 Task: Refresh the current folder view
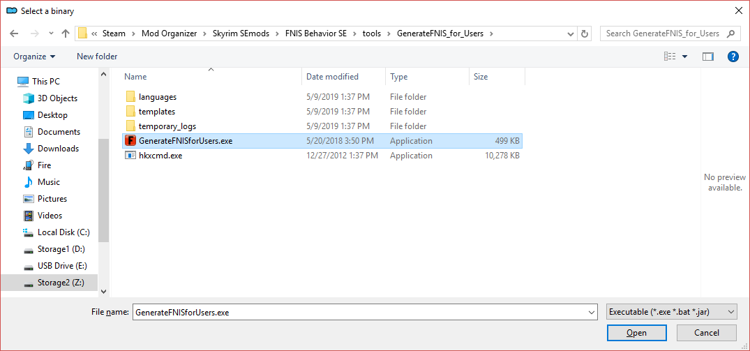click(x=584, y=33)
